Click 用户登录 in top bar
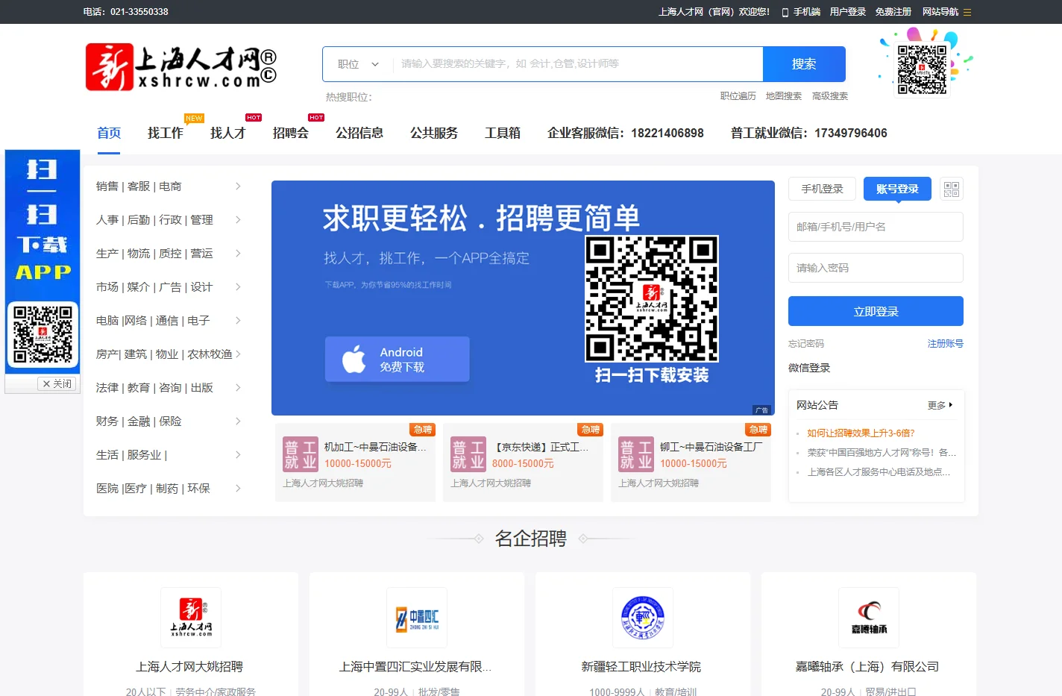This screenshot has width=1062, height=696. (848, 12)
